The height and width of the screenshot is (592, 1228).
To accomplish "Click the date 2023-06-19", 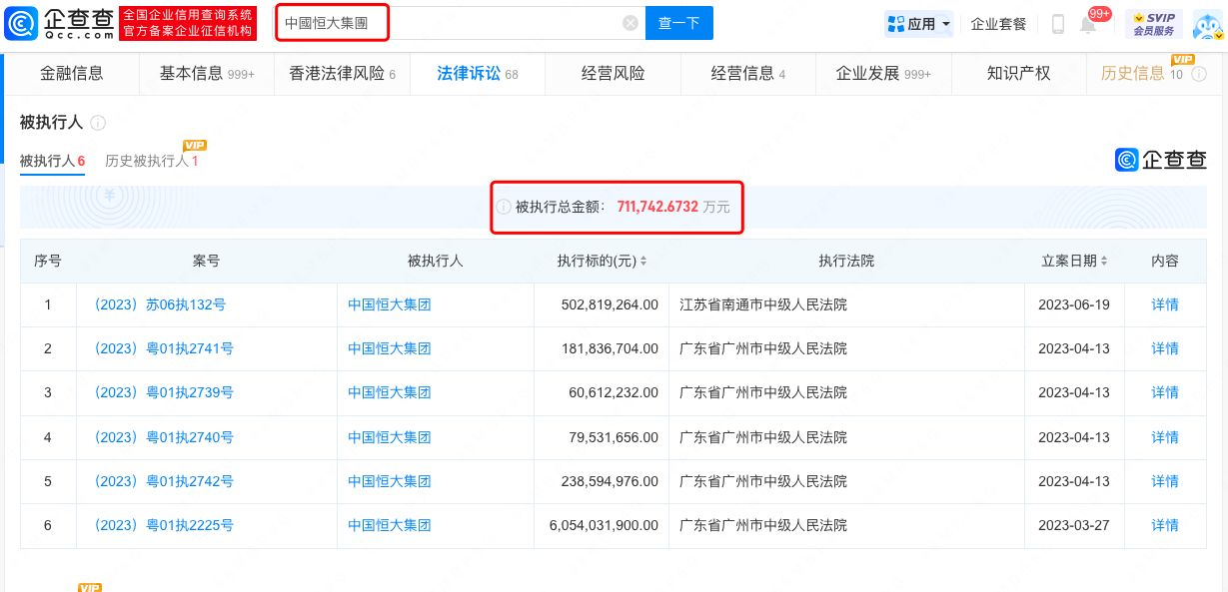I will (x=1074, y=304).
